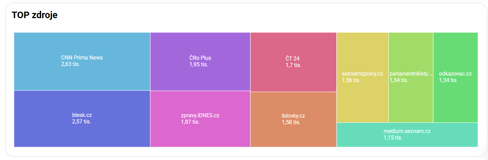Click the "1,7 tis." value text

pyautogui.click(x=293, y=65)
